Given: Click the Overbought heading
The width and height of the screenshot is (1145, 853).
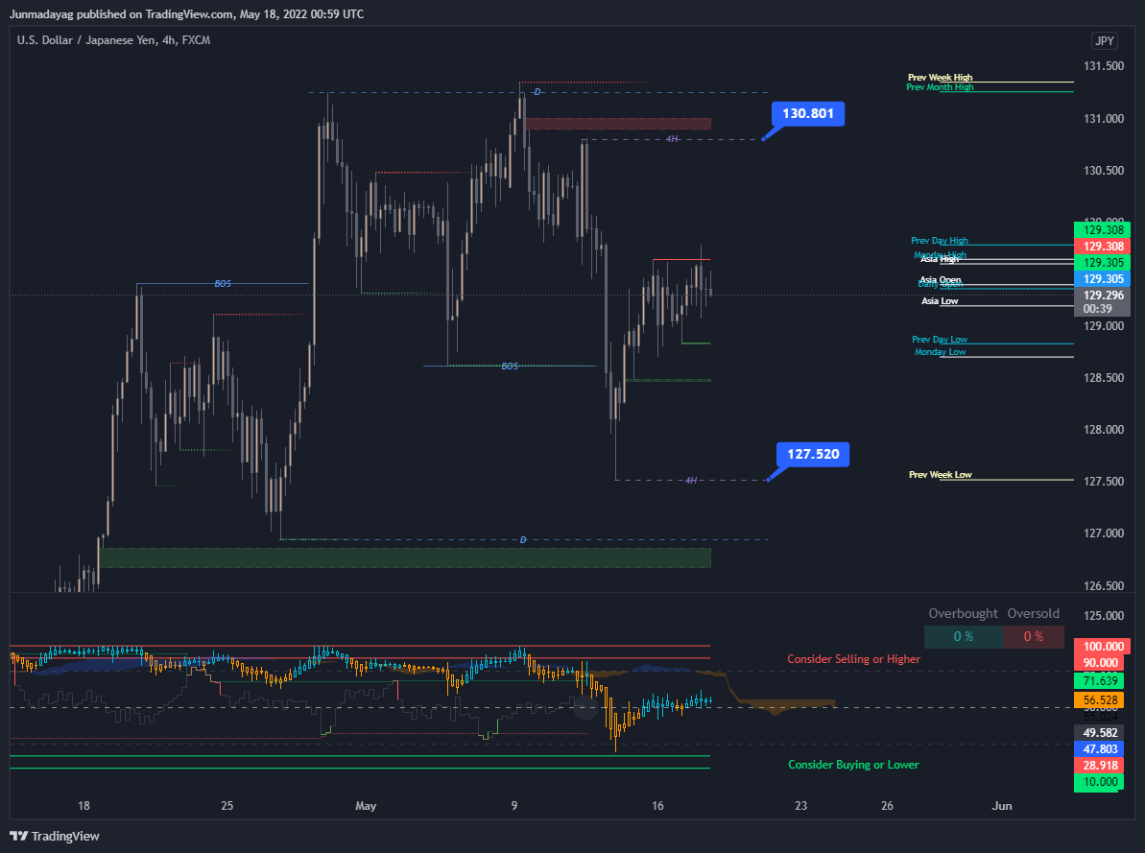Looking at the screenshot, I should [963, 613].
